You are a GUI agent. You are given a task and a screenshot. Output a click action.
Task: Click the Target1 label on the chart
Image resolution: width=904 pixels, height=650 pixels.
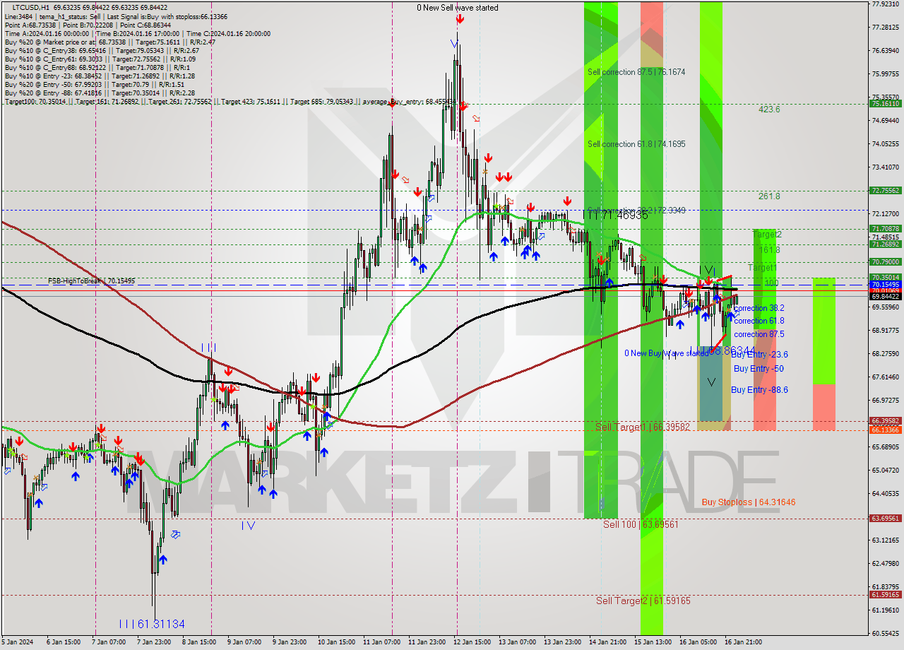tap(762, 268)
